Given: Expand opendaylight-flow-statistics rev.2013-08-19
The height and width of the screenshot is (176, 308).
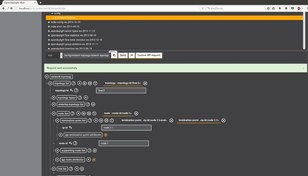Looking at the screenshot, I should (x=49, y=36).
